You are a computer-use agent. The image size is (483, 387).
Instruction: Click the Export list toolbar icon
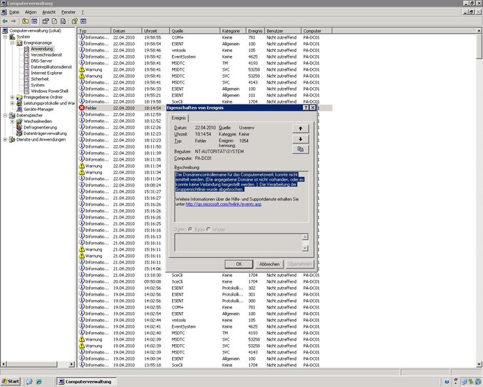pos(63,21)
